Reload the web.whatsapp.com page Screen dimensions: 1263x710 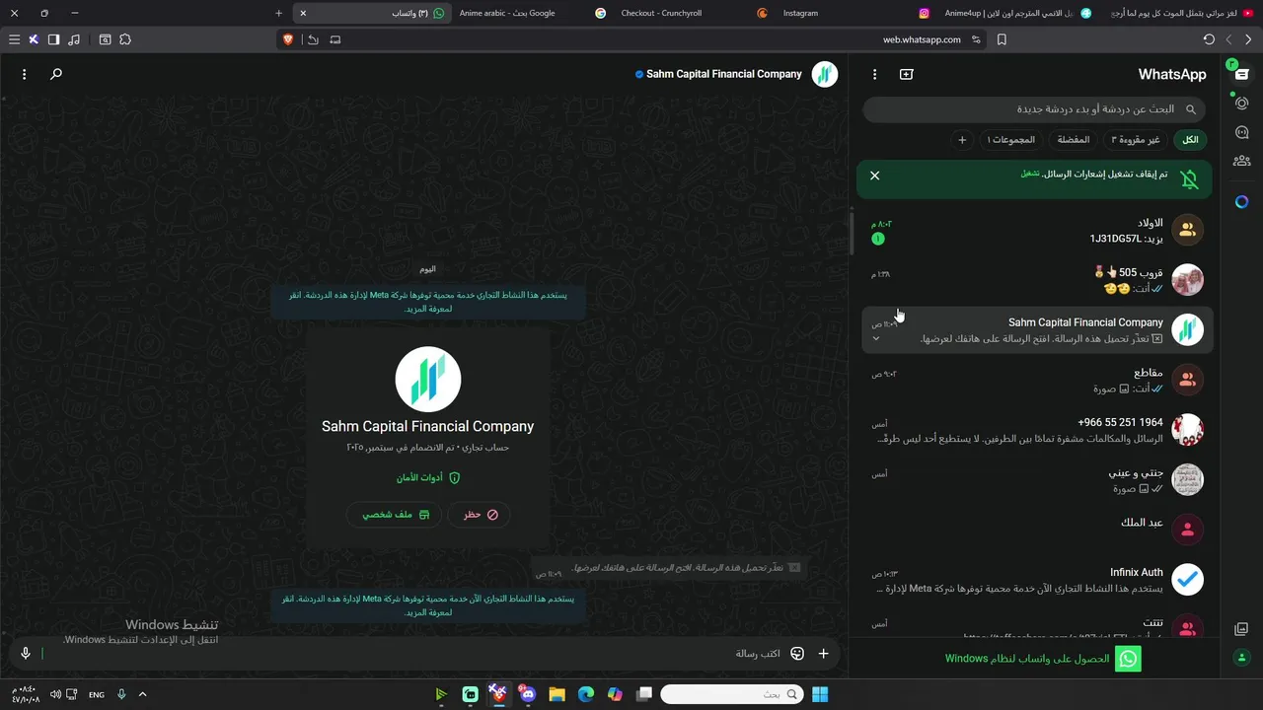1209,39
